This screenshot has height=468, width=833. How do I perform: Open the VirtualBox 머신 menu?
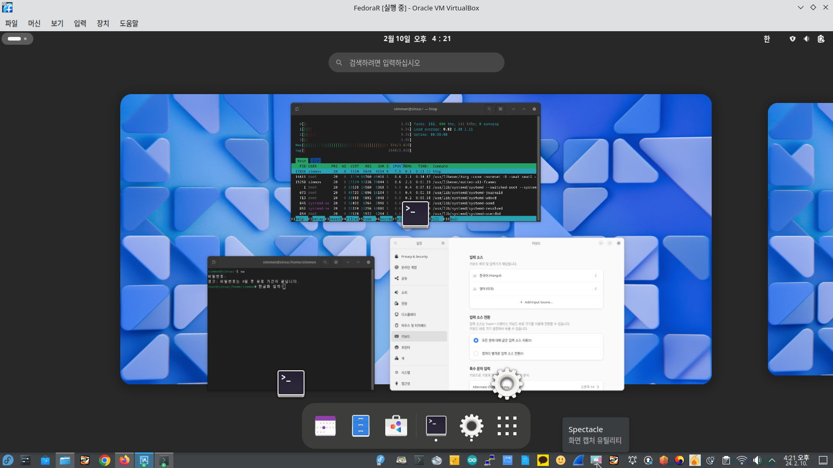34,23
